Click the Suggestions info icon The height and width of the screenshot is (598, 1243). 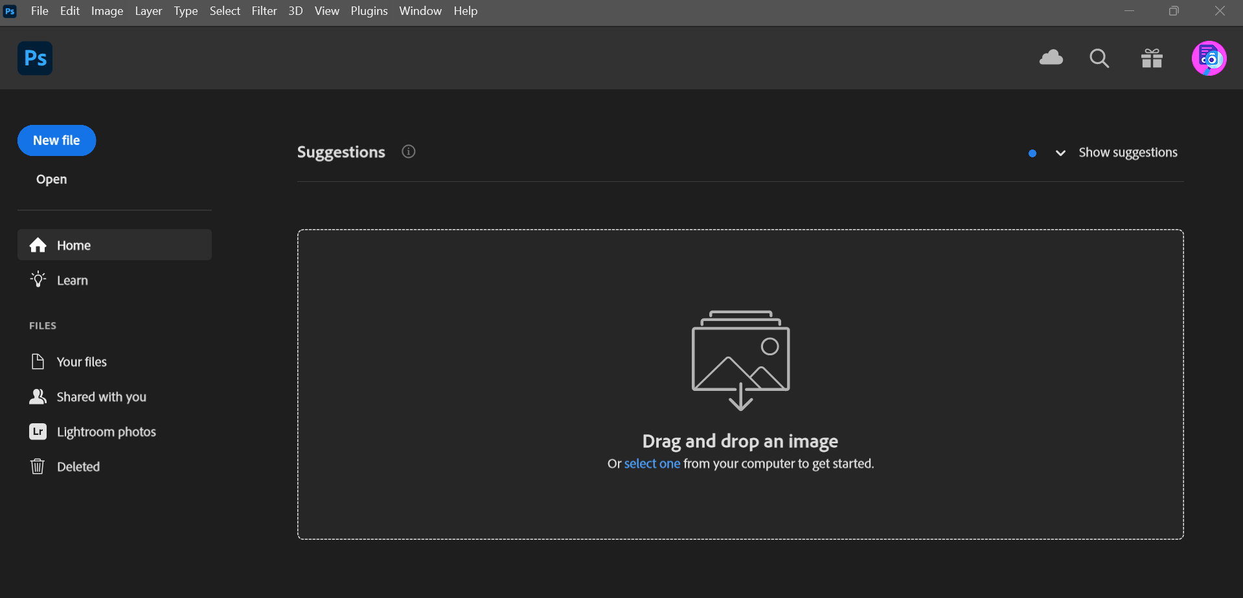(x=408, y=151)
